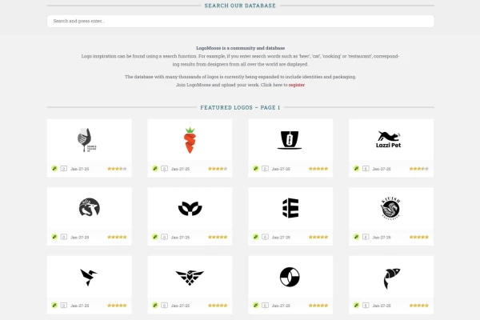Image resolution: width=480 pixels, height=320 pixels.
Task: Click green leaf icon under lotus logo
Action: [155, 237]
